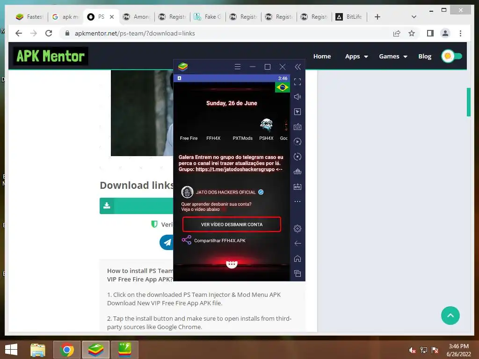Close the active PS tab
479x359 pixels.
coord(112,17)
